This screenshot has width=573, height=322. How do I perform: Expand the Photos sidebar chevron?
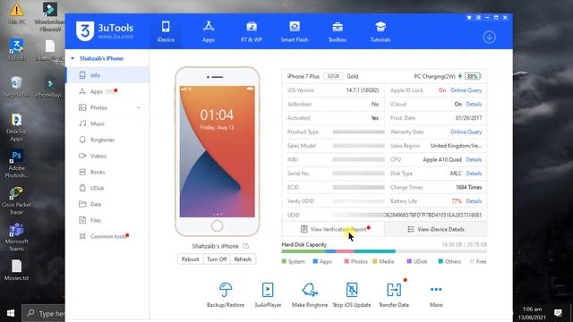(x=139, y=107)
